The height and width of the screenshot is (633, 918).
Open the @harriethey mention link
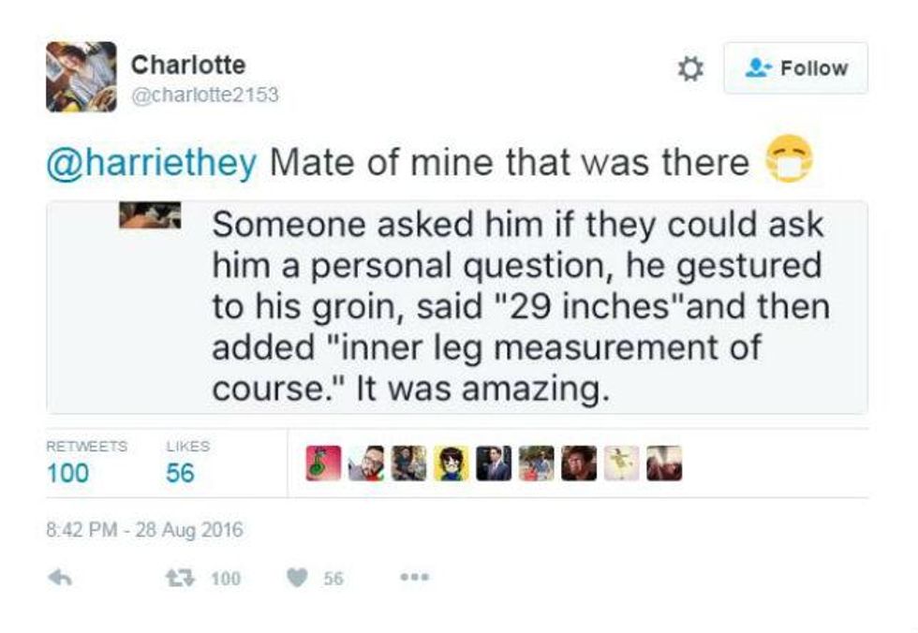tap(151, 163)
